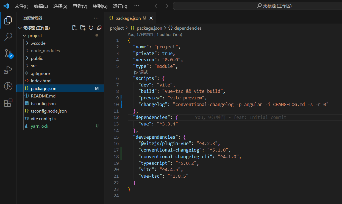
Task: Open vite.config.ts from the explorer
Action: (43, 119)
